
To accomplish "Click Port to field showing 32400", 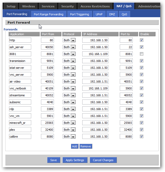I will click(126, 130).
